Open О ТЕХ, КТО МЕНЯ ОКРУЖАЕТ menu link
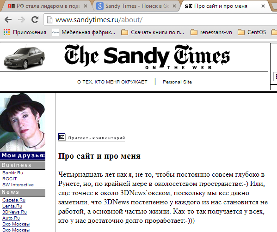Image resolution: width=277 pixels, height=232 pixels. tap(112, 82)
